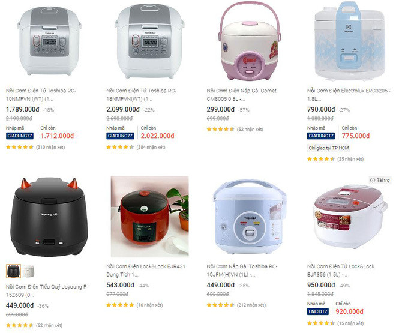Click GIADUNG77 coupon code under Toshiba RC-10NMFVN
This screenshot has width=396, height=333.
pyautogui.click(x=20, y=136)
